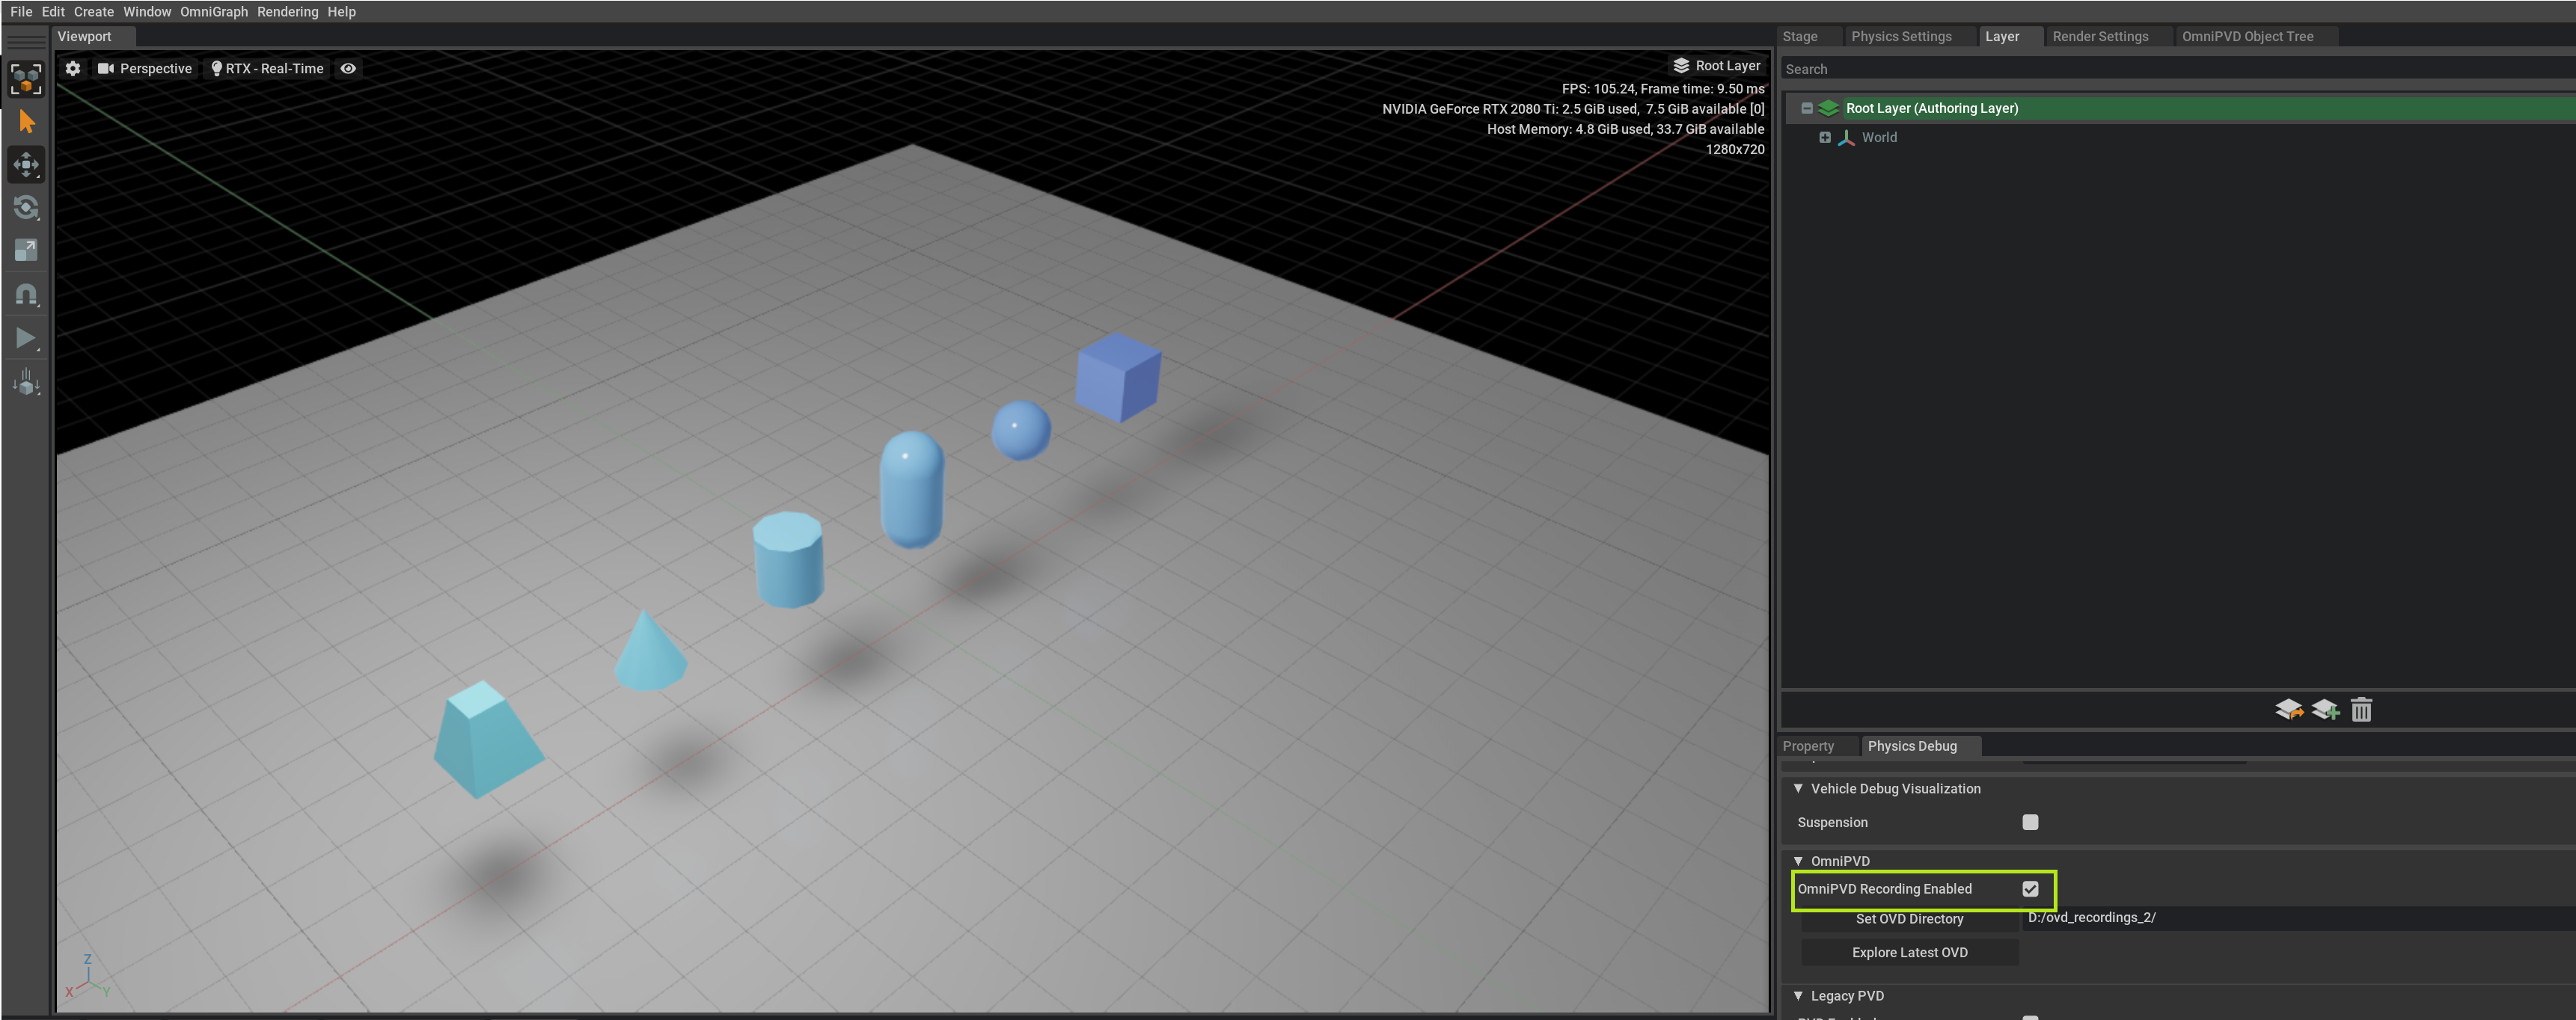Open the Perspective camera menu
This screenshot has height=1020, width=2576.
point(145,68)
